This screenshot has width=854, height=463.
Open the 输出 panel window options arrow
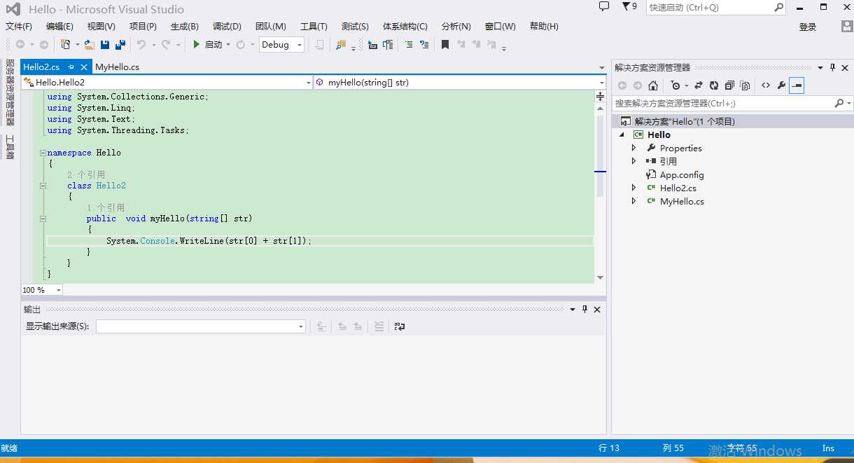point(573,309)
